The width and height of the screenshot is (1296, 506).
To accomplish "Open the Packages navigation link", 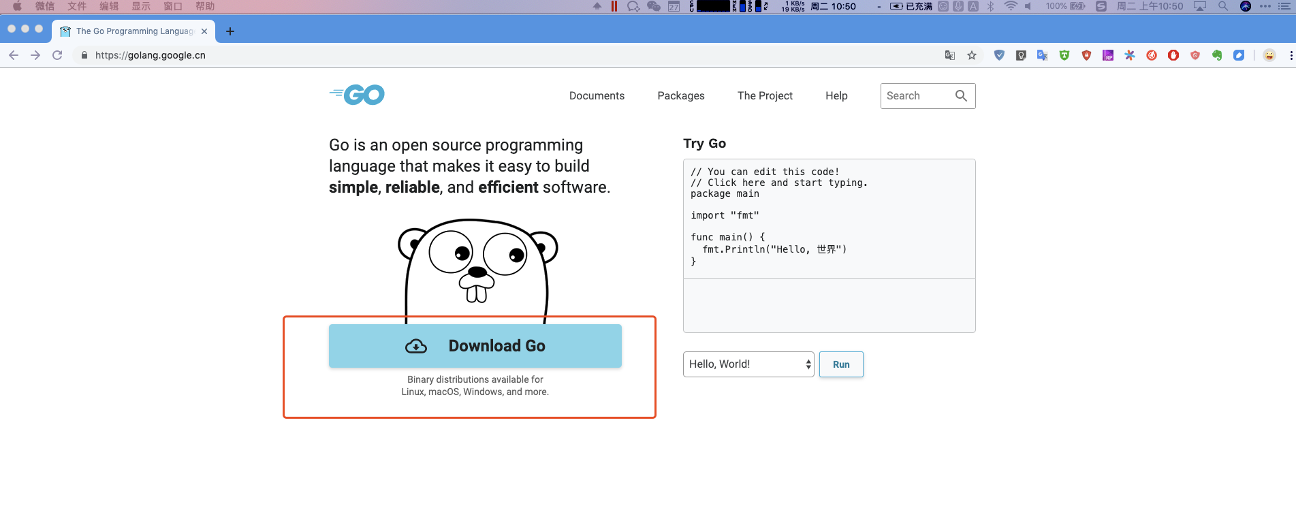I will point(681,96).
